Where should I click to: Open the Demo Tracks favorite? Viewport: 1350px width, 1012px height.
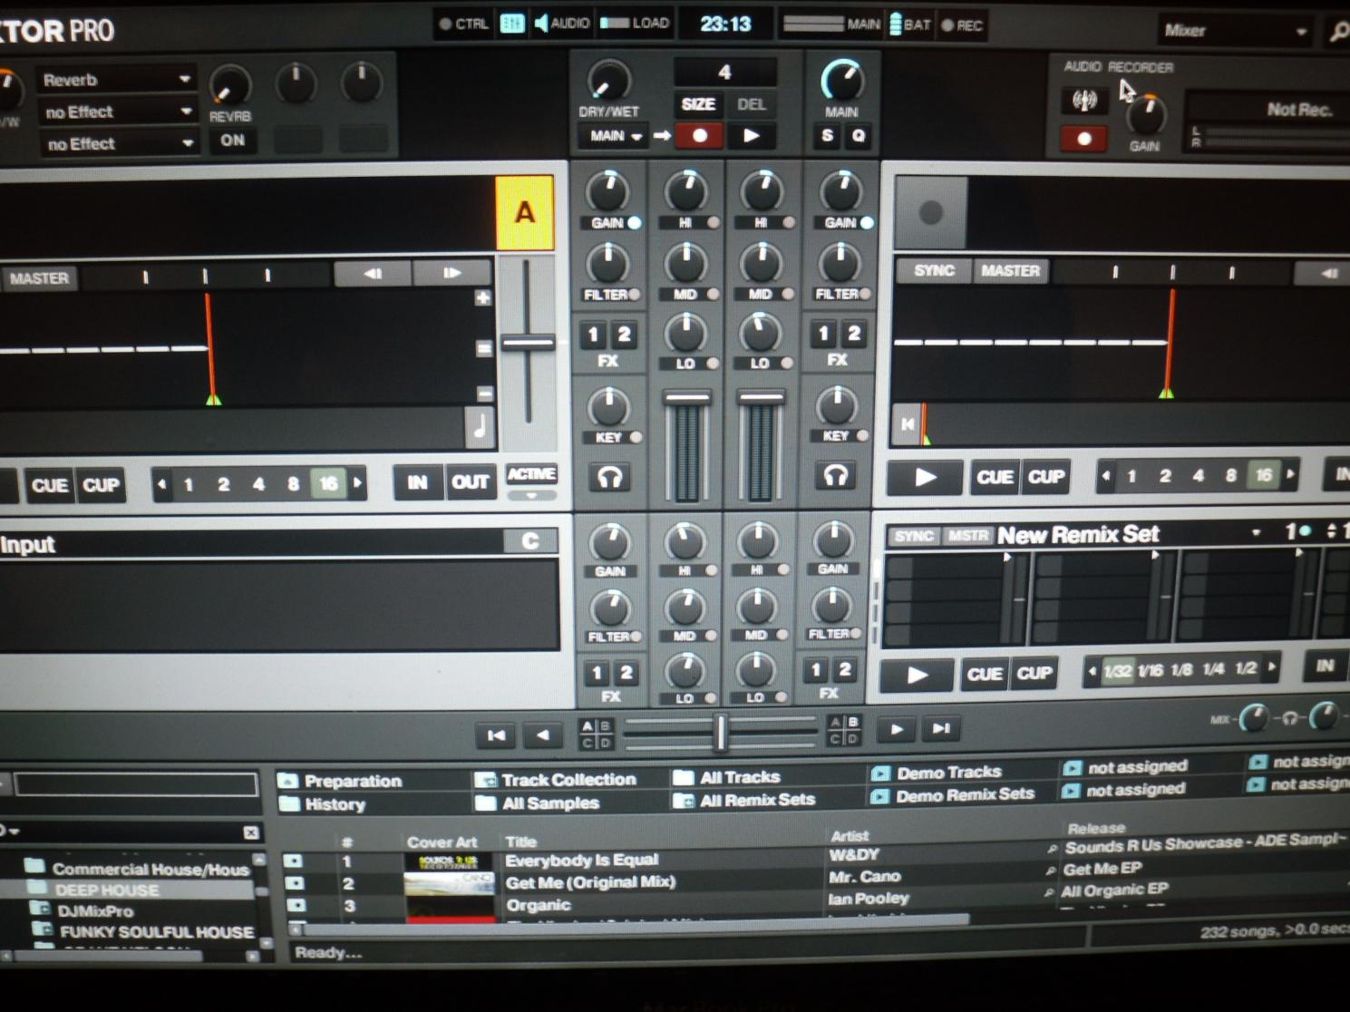[x=948, y=773]
